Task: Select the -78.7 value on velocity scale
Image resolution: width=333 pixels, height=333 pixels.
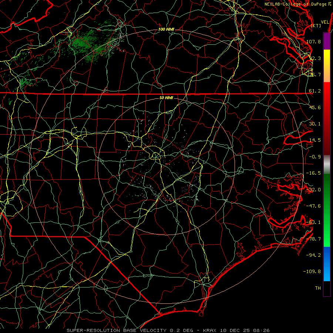Action: (x=313, y=239)
